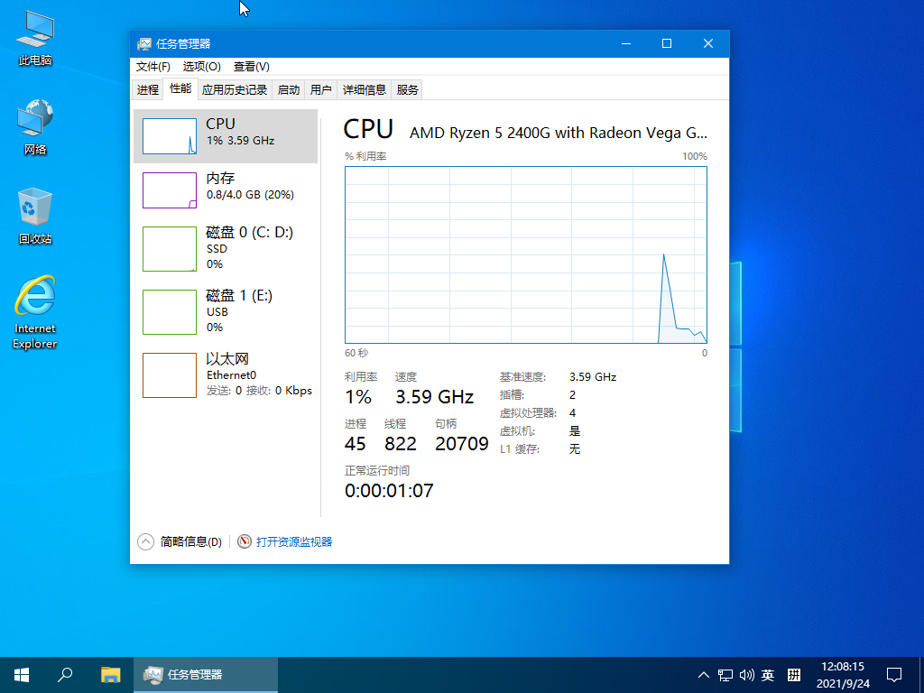
Task: Click the Task Manager title bar icon
Action: [x=143, y=44]
